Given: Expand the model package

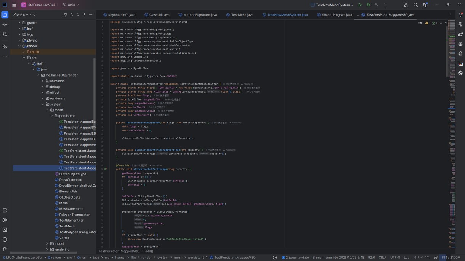Looking at the screenshot, I should [47, 243].
